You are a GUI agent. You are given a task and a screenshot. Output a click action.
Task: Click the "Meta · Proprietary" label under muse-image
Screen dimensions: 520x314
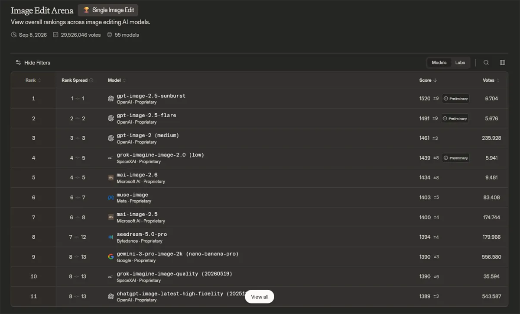[134, 201]
